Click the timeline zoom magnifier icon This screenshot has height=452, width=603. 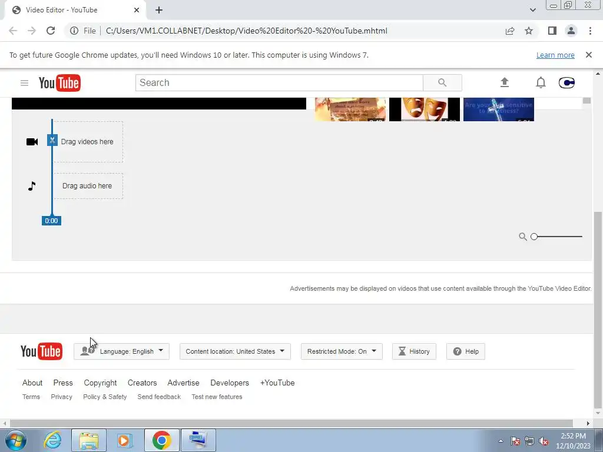tap(523, 237)
